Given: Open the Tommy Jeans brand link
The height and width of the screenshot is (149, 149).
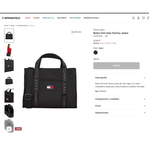Looking at the screenshot, I should (99, 30).
